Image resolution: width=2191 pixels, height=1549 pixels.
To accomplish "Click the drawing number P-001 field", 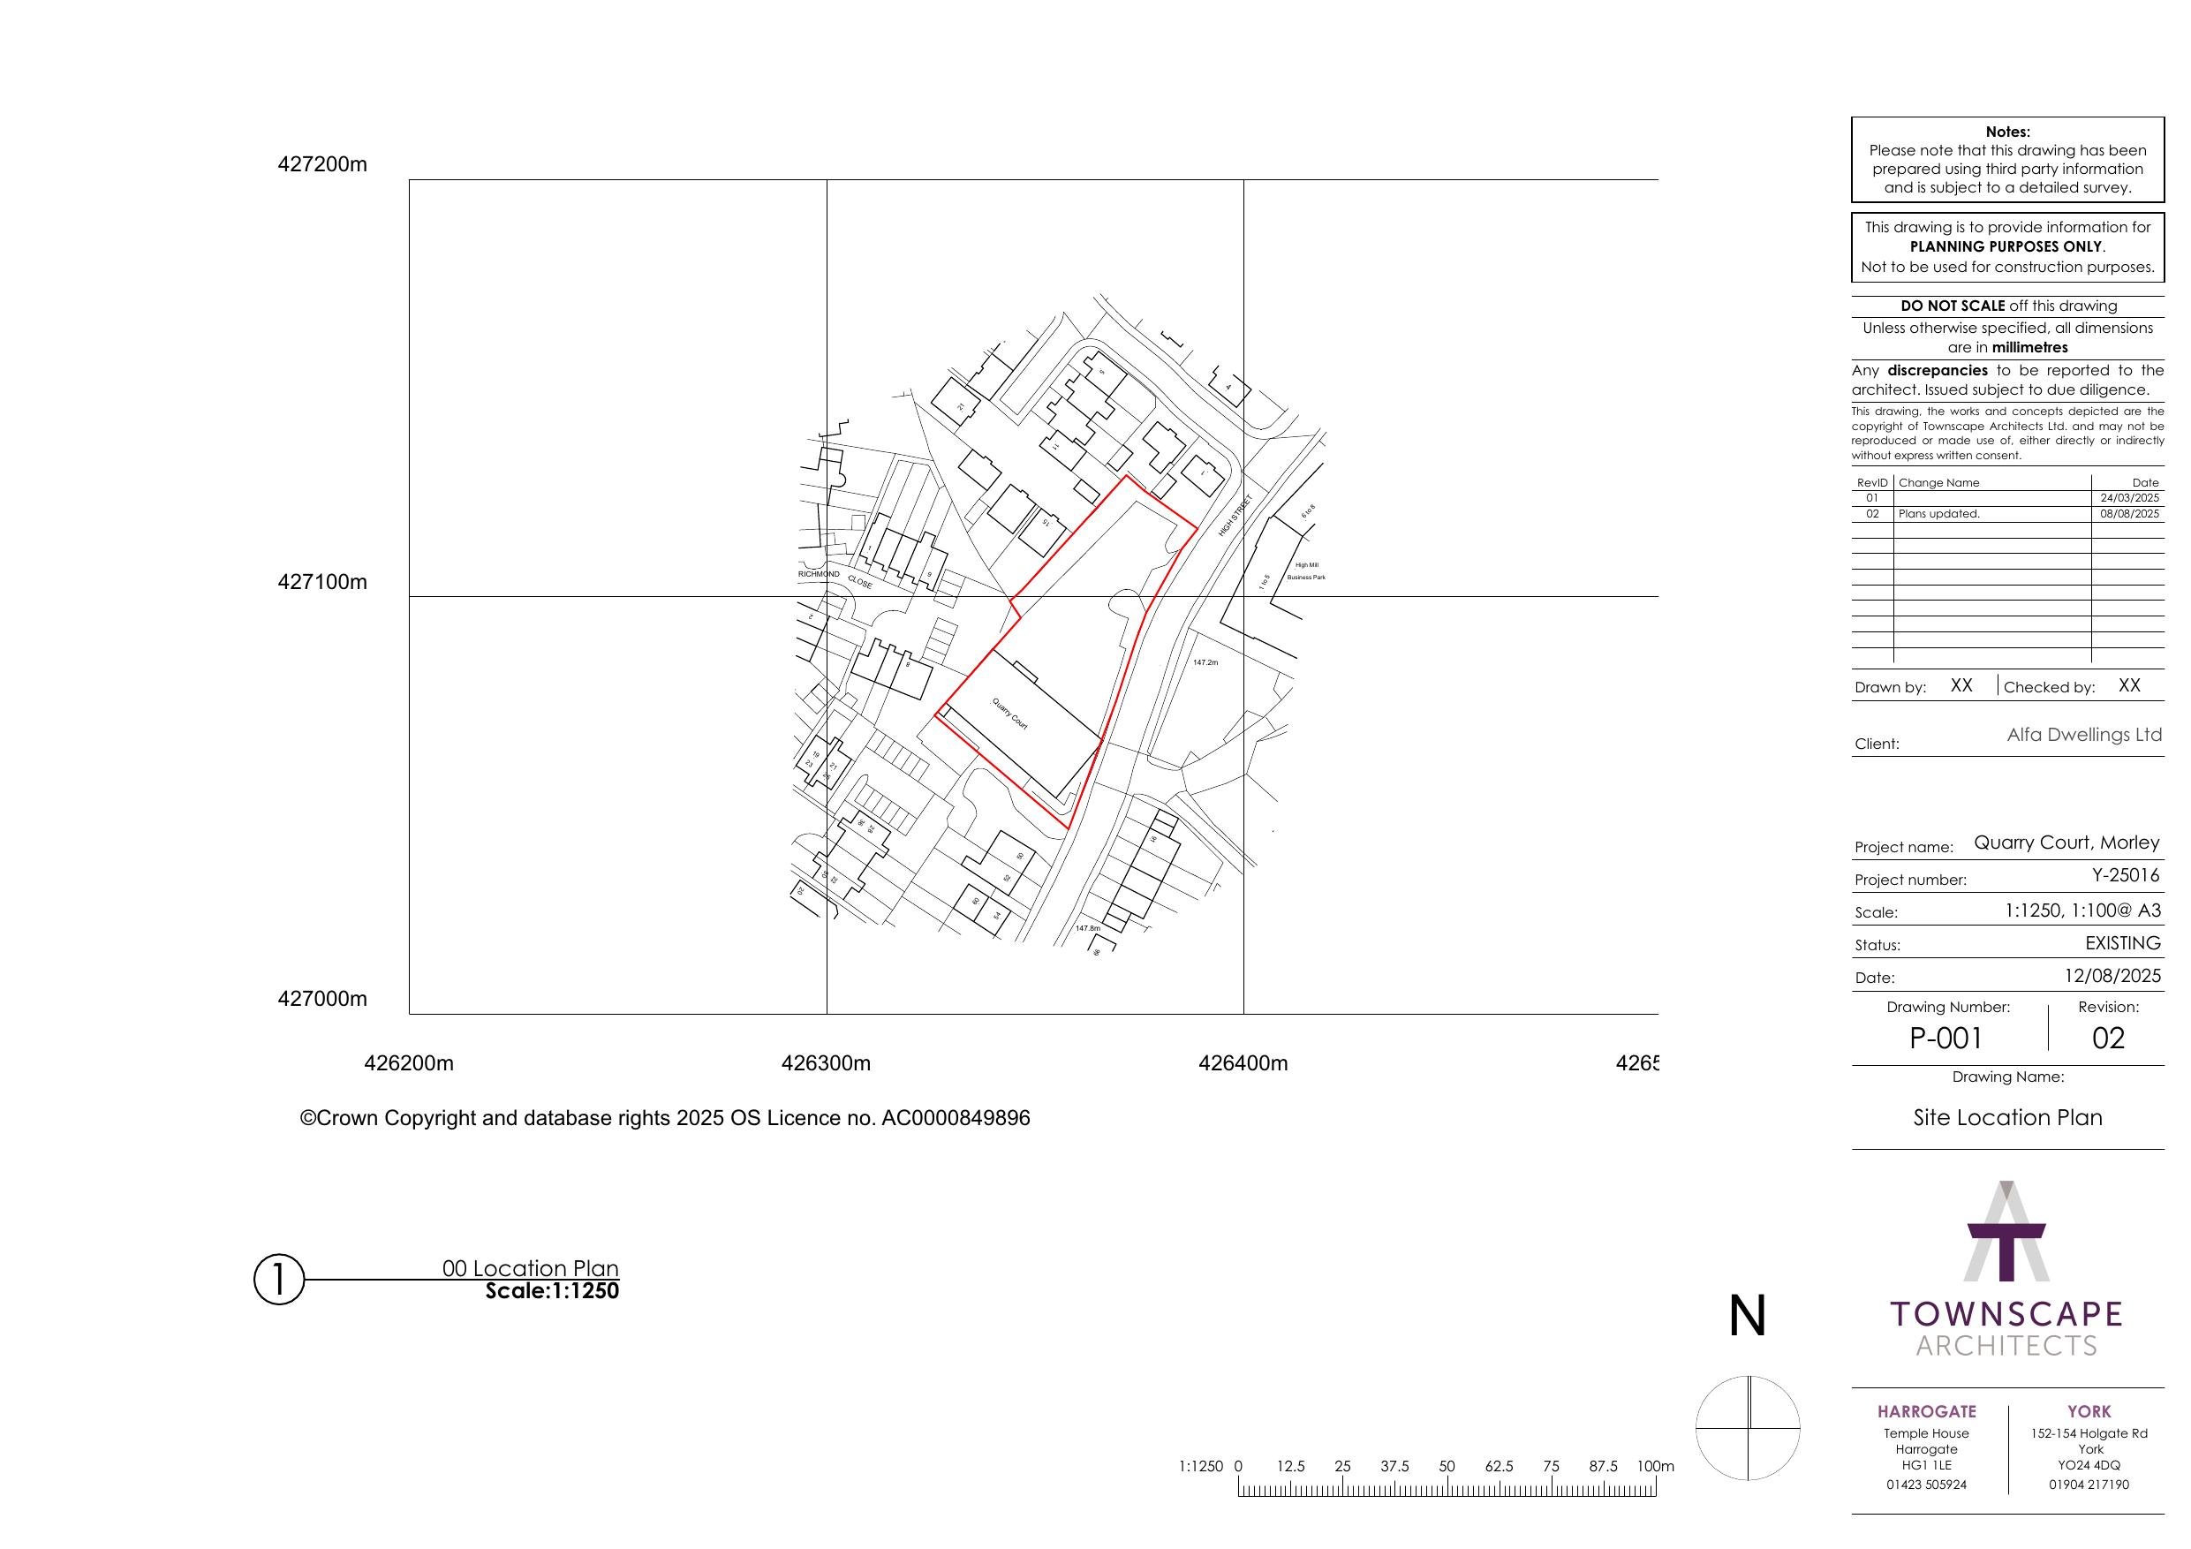I will [x=1946, y=1038].
